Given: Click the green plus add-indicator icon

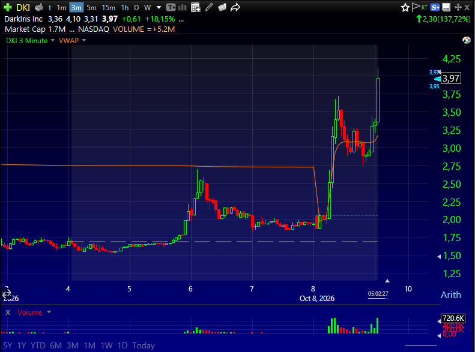Looking at the screenshot, I should pos(8,7).
